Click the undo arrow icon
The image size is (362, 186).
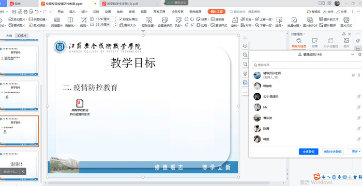[x=37, y=11]
